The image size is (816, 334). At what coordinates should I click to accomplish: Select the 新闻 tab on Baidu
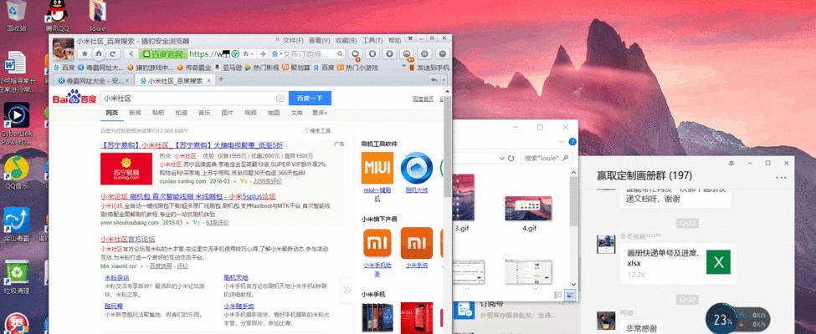tap(136, 113)
